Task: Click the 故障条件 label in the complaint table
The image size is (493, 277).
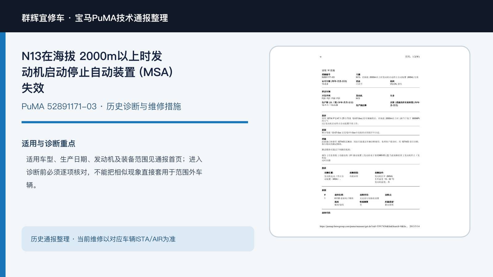Action: pyautogui.click(x=379, y=173)
